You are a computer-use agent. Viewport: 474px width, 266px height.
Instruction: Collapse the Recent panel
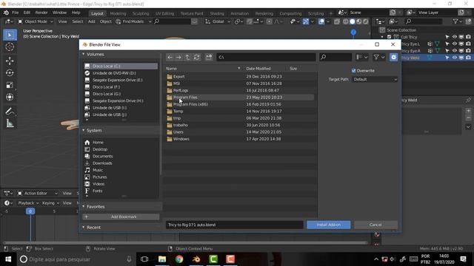pos(84,228)
